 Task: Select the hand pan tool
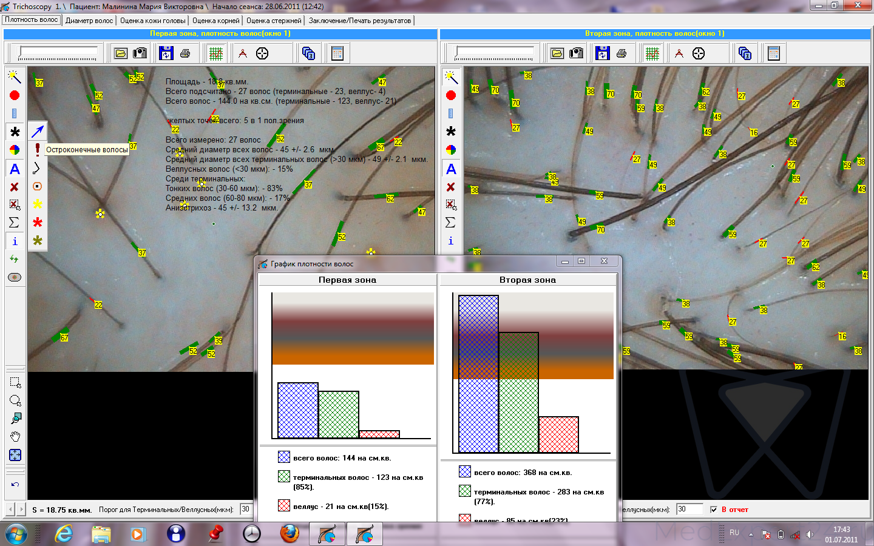[x=15, y=437]
